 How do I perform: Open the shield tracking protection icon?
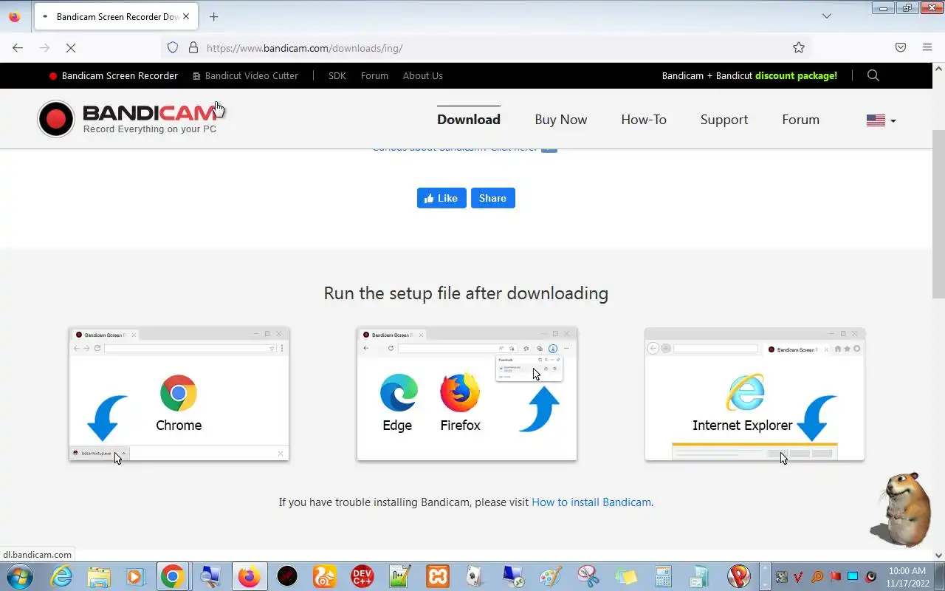coord(173,47)
